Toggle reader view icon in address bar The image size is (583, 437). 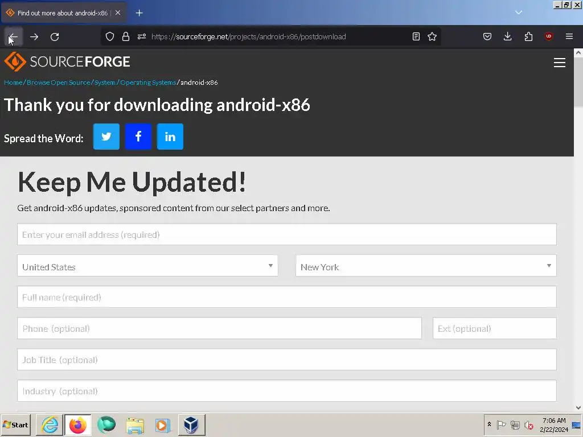pyautogui.click(x=416, y=36)
